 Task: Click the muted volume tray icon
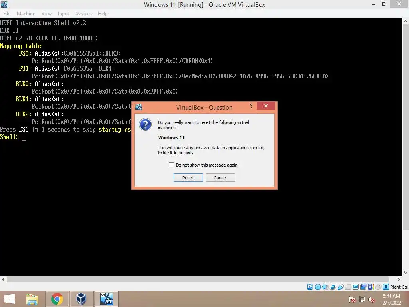[x=371, y=299]
